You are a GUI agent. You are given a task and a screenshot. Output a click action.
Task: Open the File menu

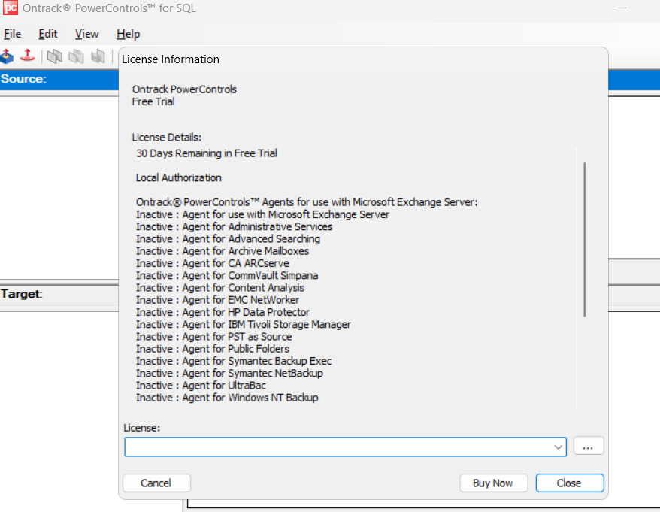(12, 34)
